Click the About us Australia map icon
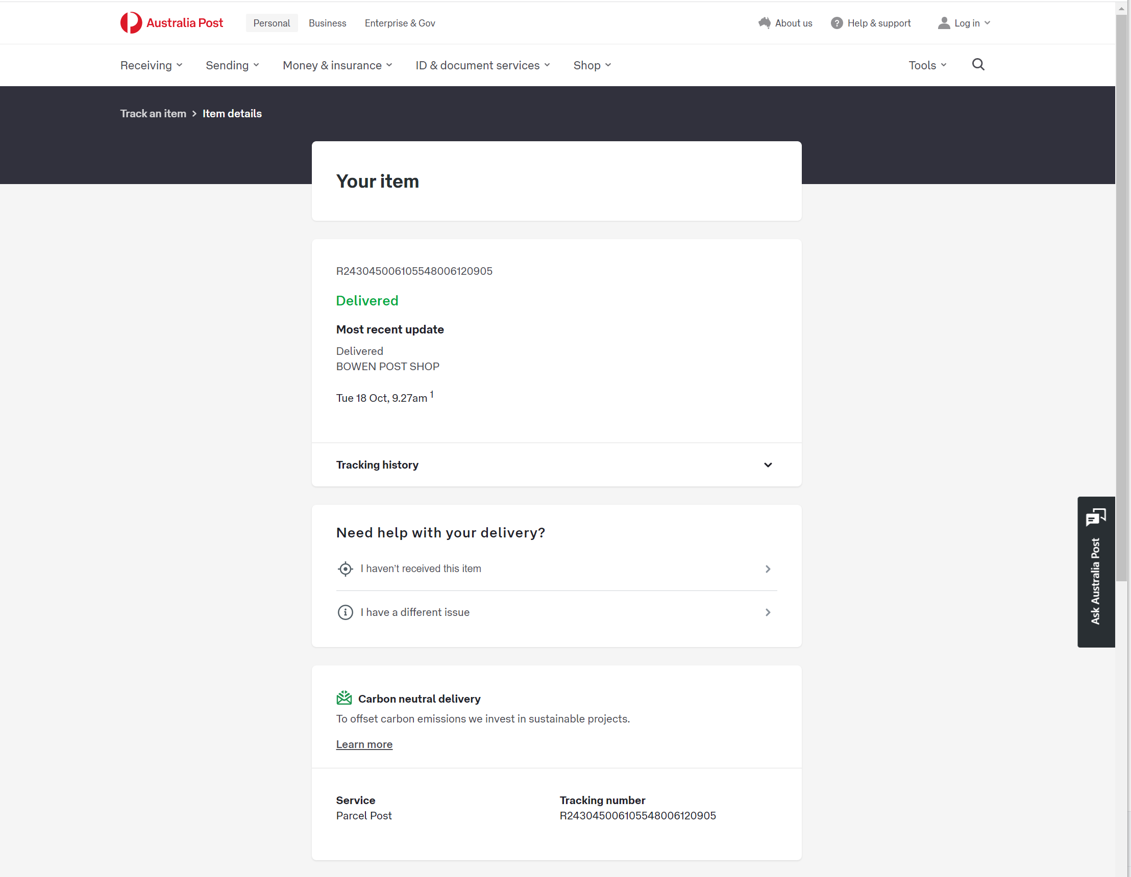This screenshot has width=1131, height=877. 765,23
